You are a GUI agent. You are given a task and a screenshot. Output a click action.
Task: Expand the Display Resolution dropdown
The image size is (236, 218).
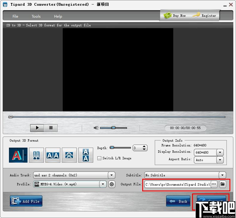(x=220, y=152)
